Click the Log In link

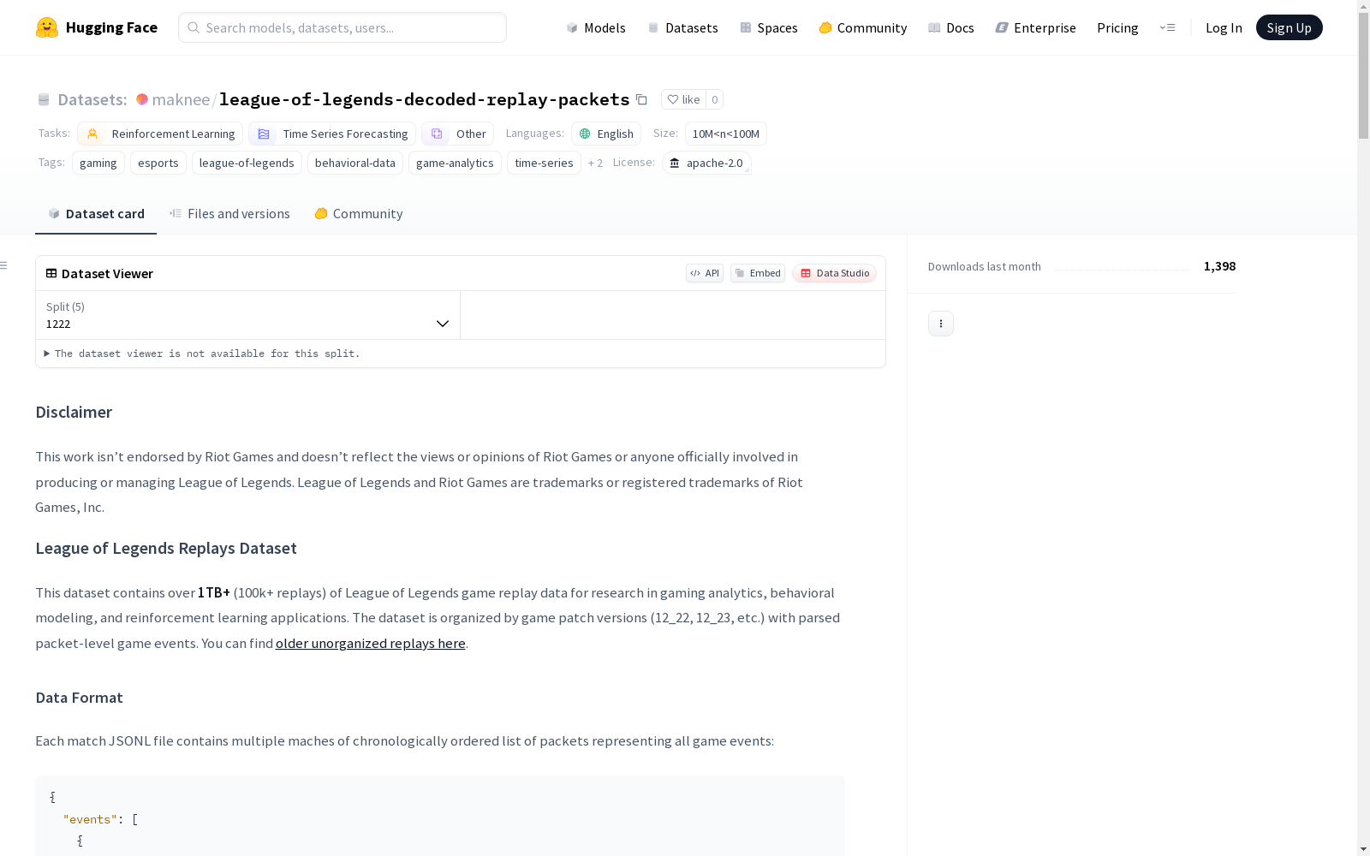click(x=1224, y=27)
